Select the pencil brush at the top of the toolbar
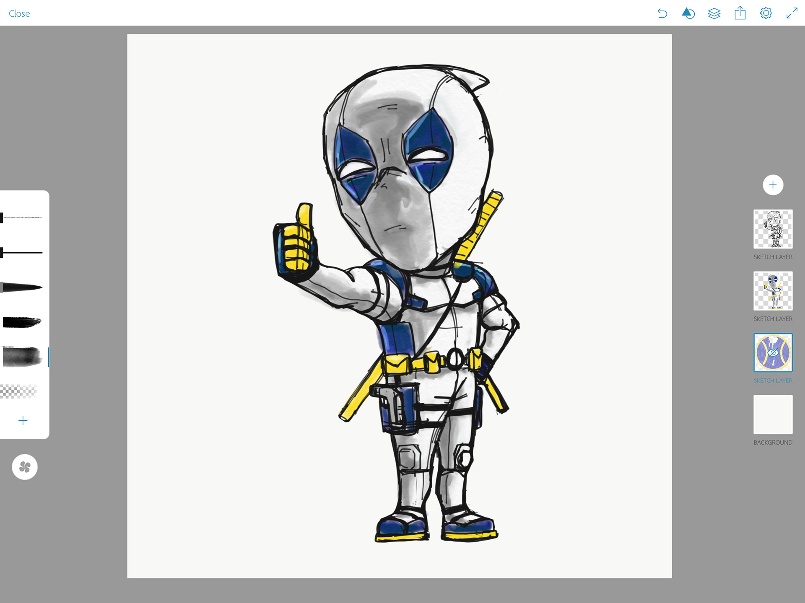The image size is (805, 603). click(22, 218)
